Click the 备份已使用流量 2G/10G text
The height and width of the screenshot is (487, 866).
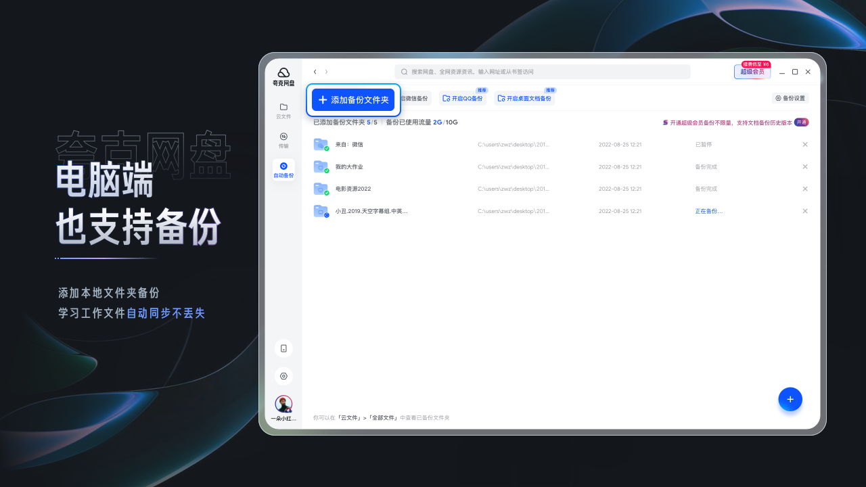tap(421, 122)
